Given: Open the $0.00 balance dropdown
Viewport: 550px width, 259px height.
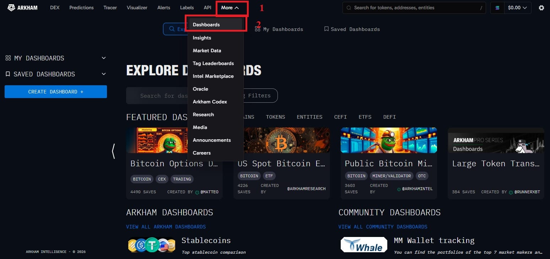Looking at the screenshot, I should point(518,7).
